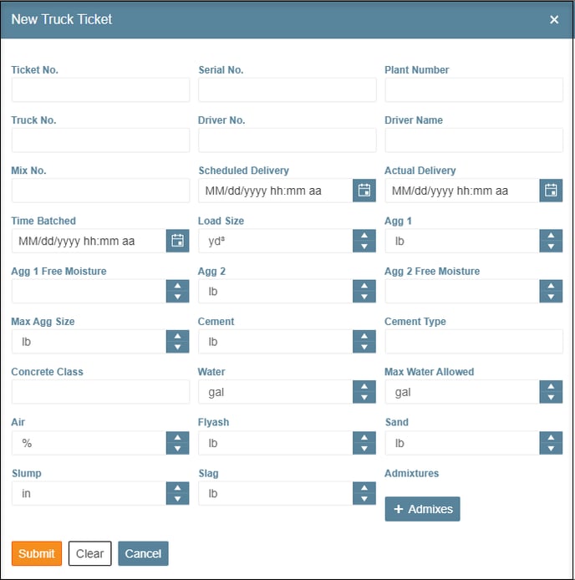Image resolution: width=575 pixels, height=580 pixels.
Task: Open the Actual Delivery calendar picker
Action: tap(551, 191)
